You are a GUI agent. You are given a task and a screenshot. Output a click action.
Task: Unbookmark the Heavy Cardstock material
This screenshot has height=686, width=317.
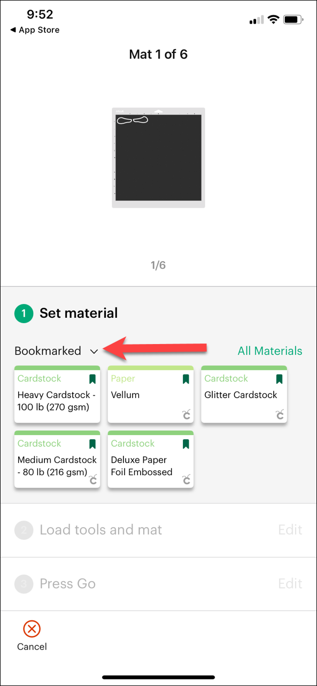pyautogui.click(x=92, y=378)
